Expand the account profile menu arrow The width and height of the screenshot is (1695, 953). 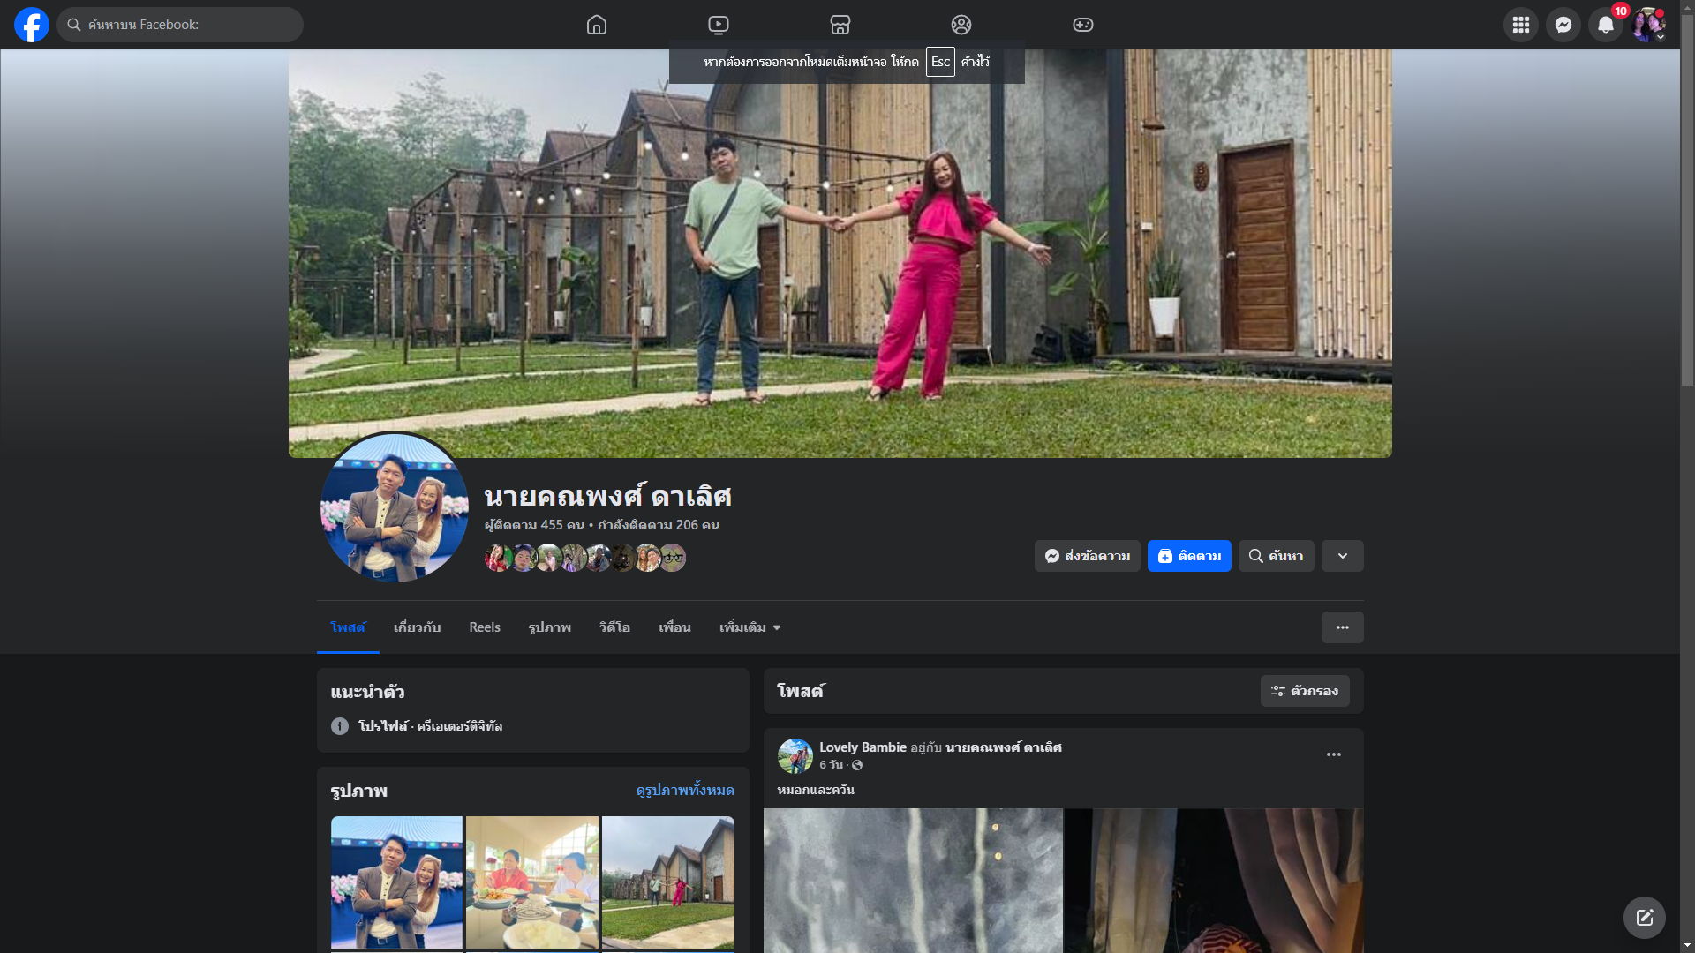(x=1661, y=37)
